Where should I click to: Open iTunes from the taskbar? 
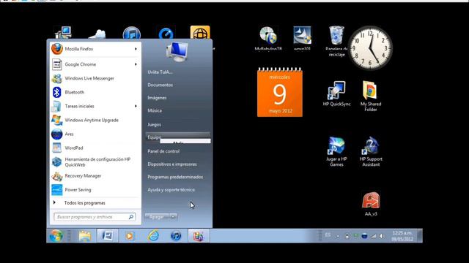pos(176,236)
